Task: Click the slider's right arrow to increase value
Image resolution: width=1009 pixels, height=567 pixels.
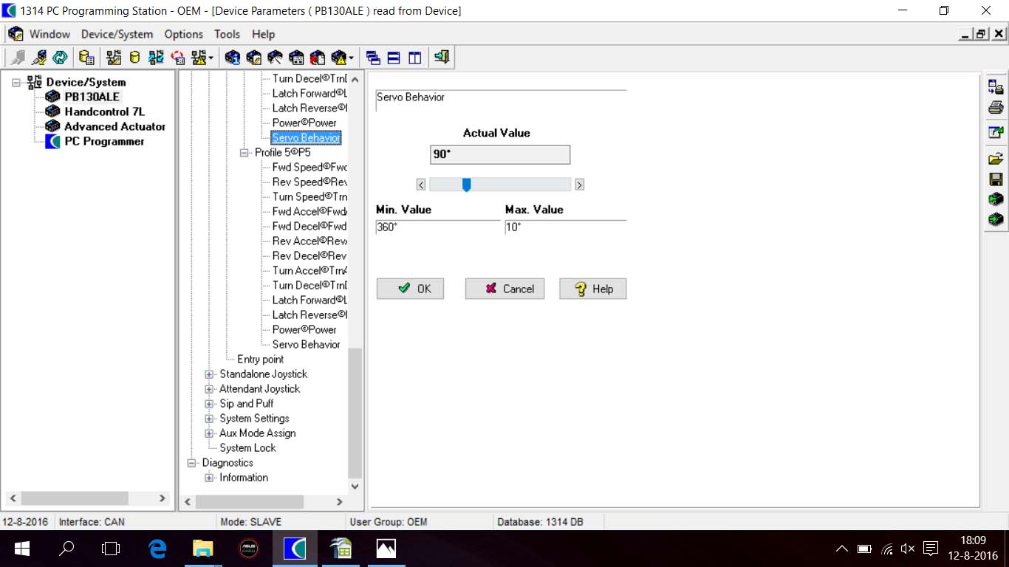Action: coord(579,185)
